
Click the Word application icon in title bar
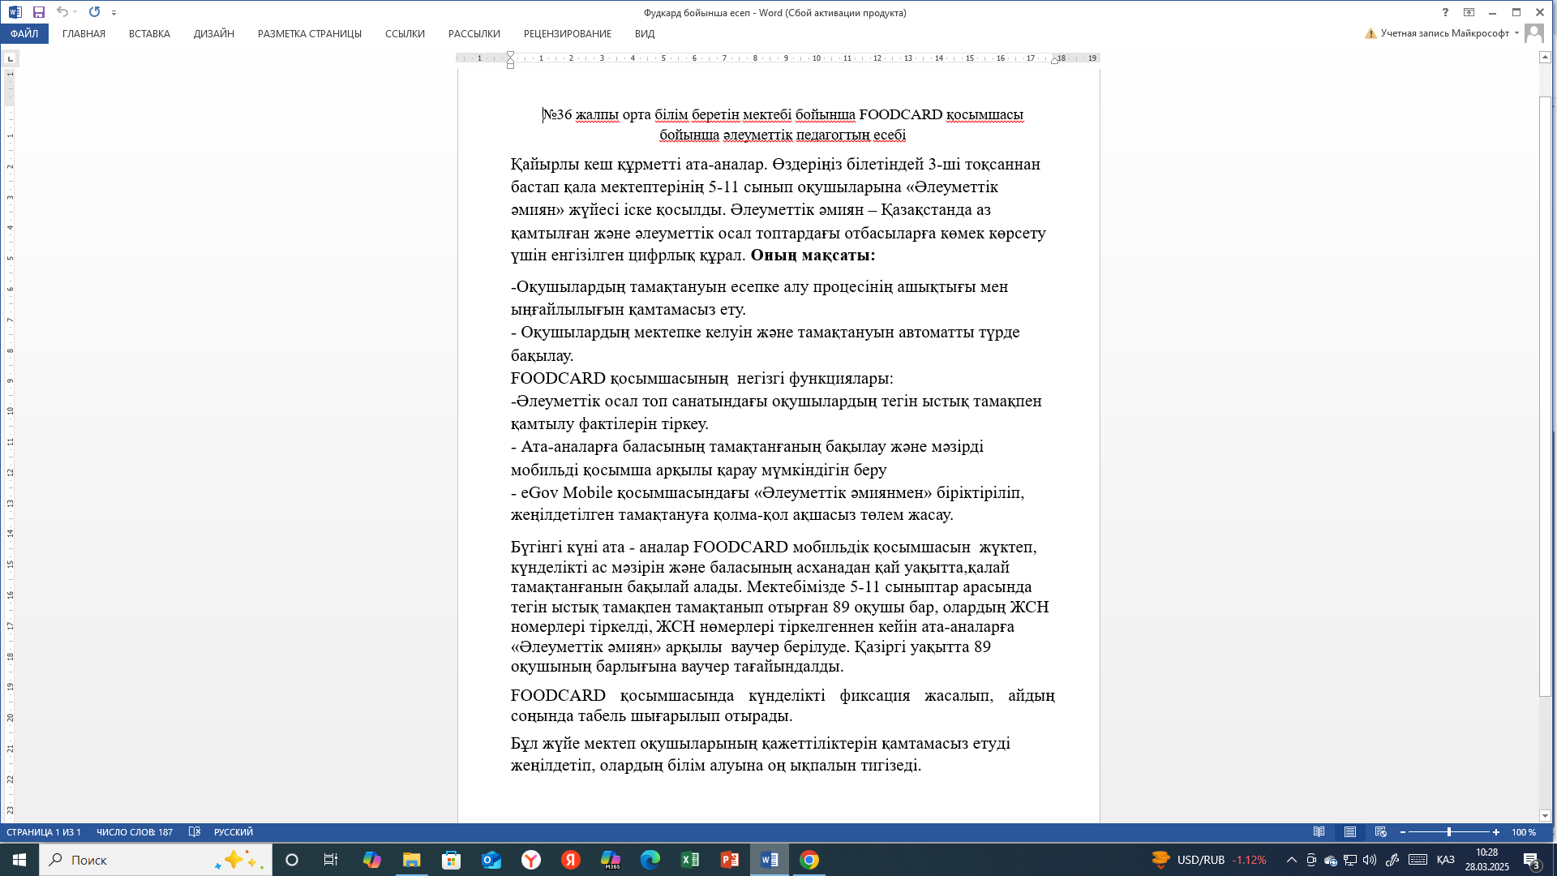15,12
